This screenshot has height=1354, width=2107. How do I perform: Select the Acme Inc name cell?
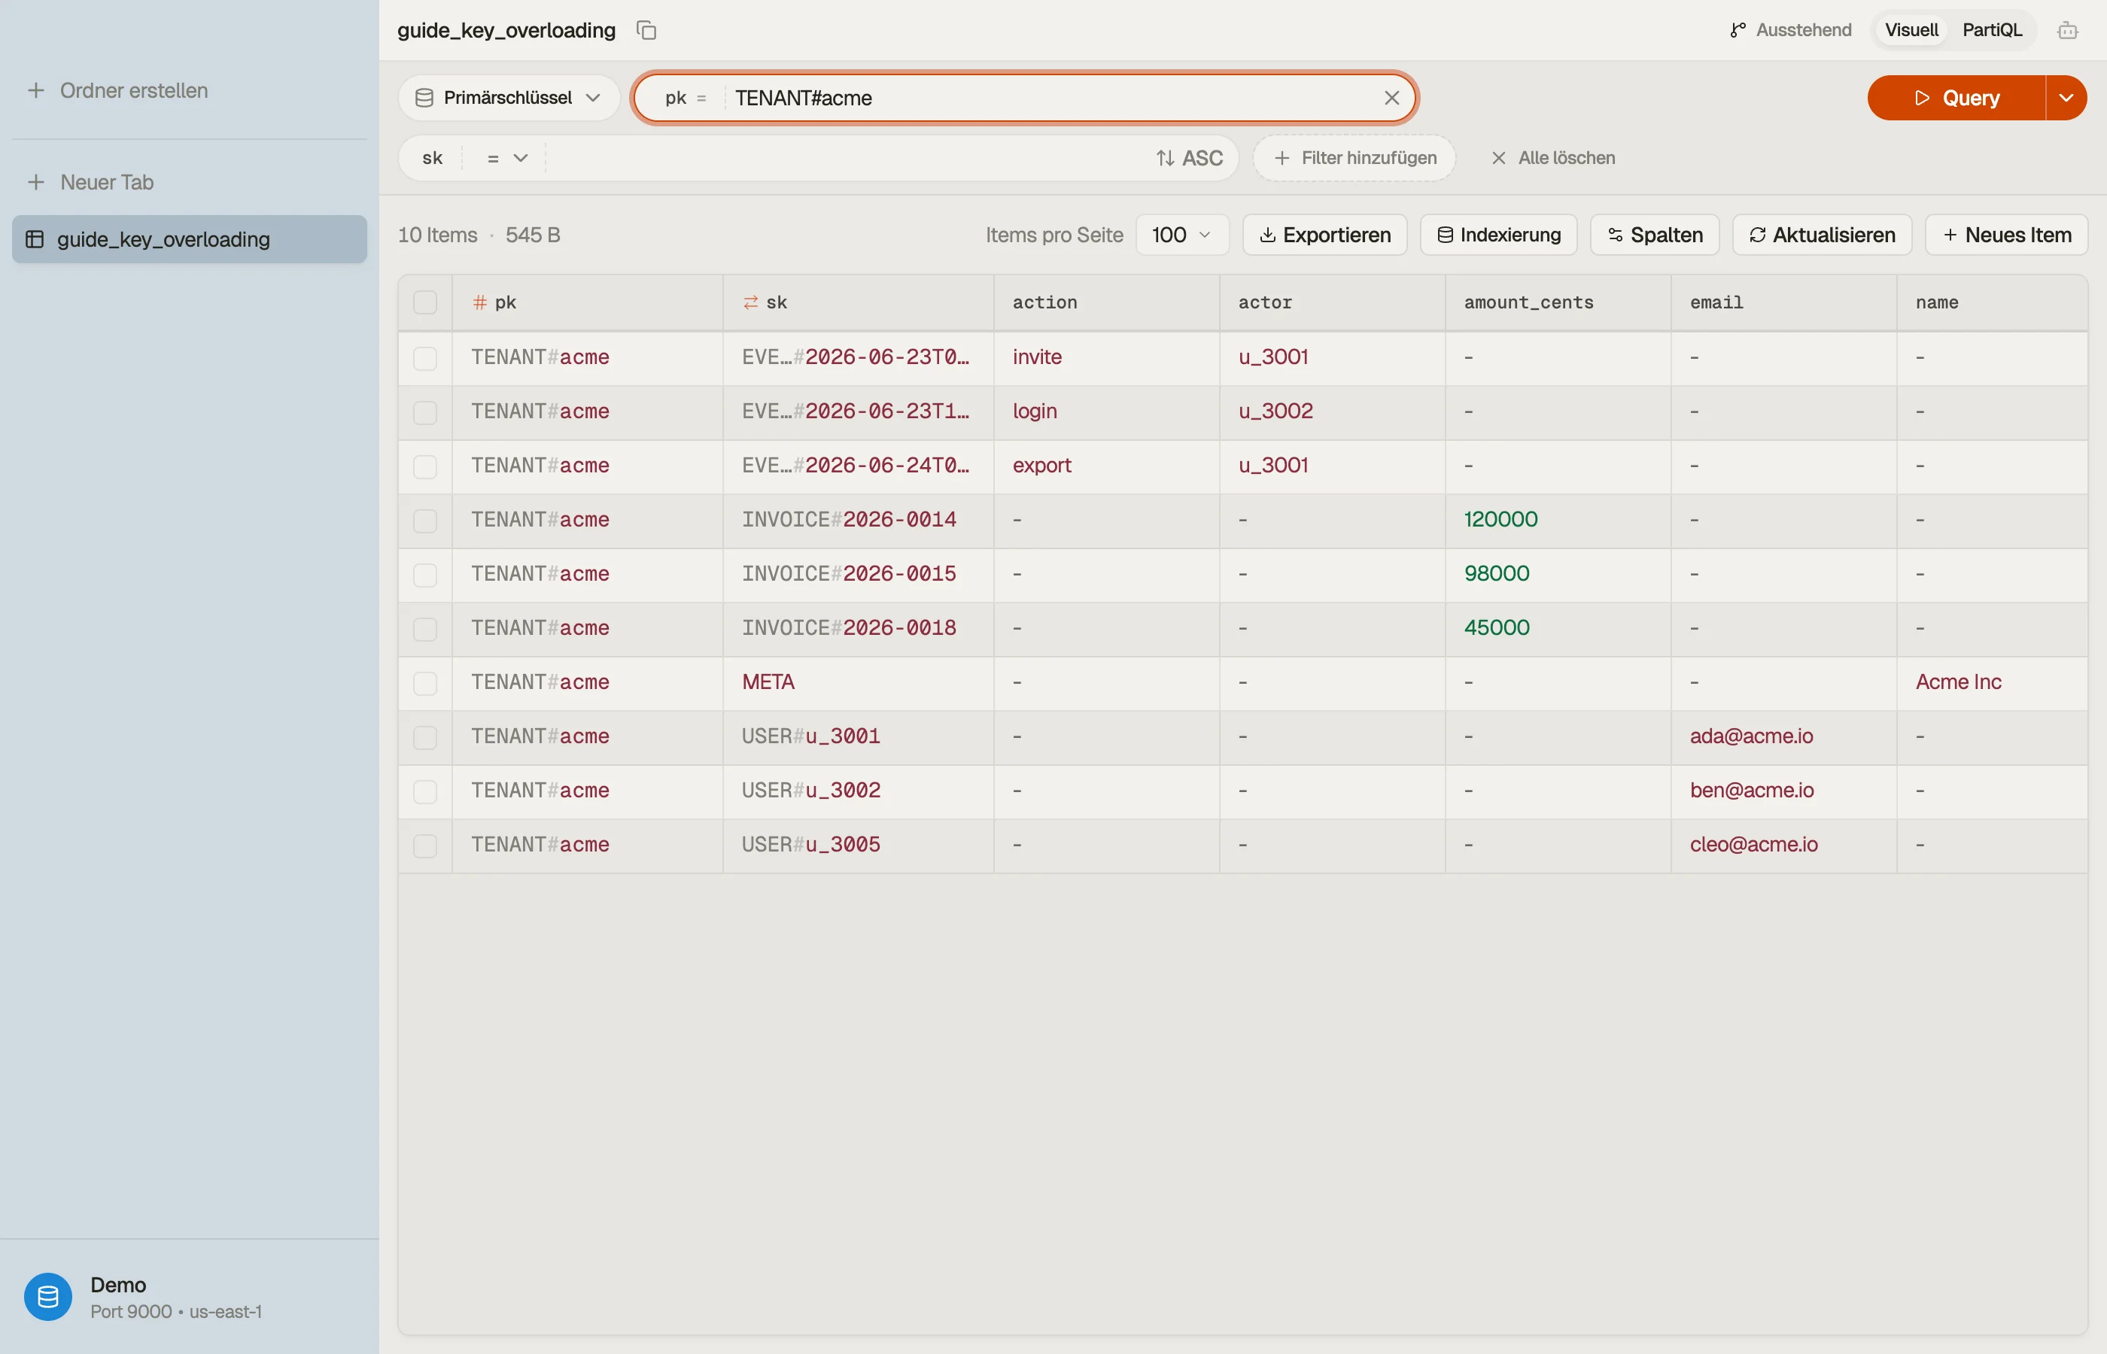pyautogui.click(x=1993, y=682)
